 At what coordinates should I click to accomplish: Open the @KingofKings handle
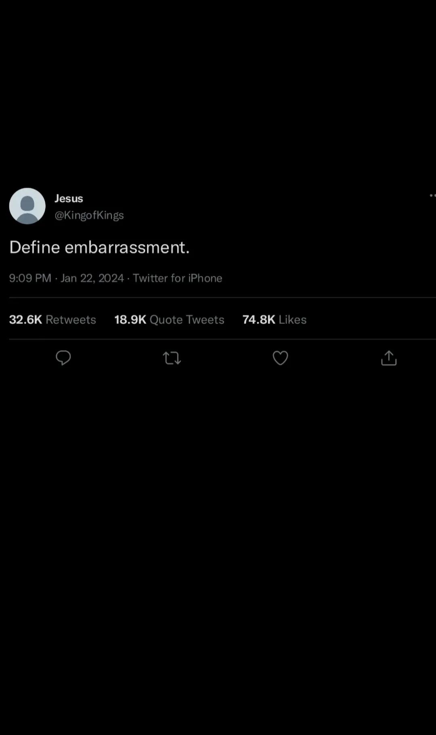pyautogui.click(x=89, y=215)
